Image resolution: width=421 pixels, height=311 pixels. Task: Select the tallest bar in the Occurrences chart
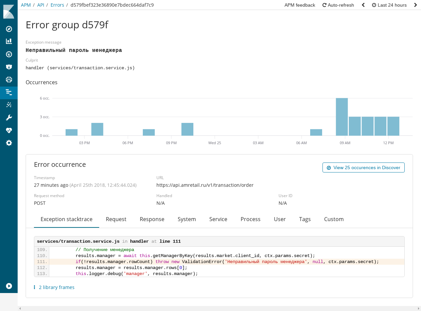342,117
